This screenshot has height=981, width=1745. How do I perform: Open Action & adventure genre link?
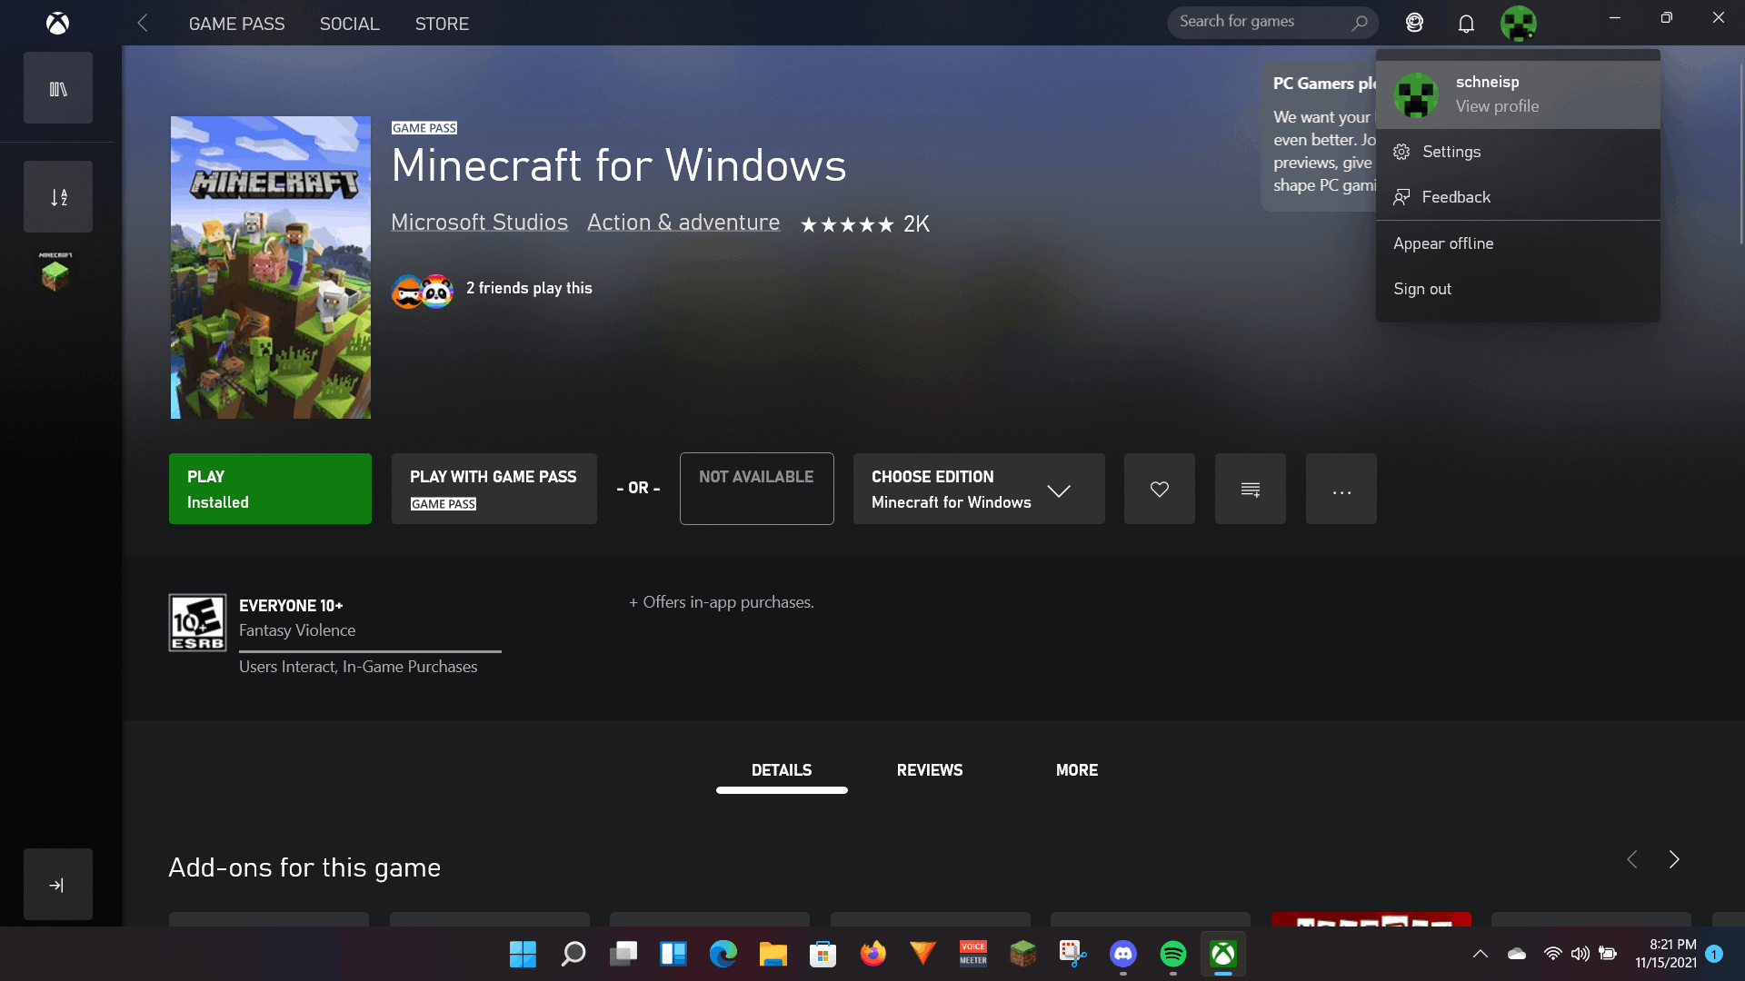(x=683, y=223)
